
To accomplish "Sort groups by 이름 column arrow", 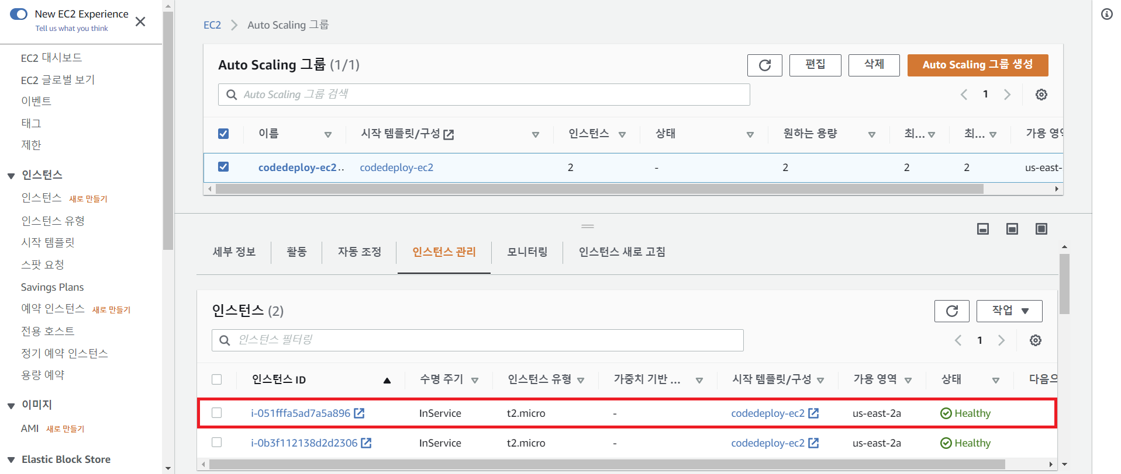I will [328, 135].
